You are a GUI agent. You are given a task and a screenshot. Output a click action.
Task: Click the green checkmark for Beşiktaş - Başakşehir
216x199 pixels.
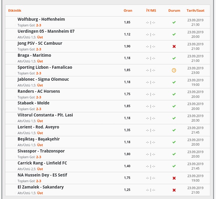pos(174,142)
